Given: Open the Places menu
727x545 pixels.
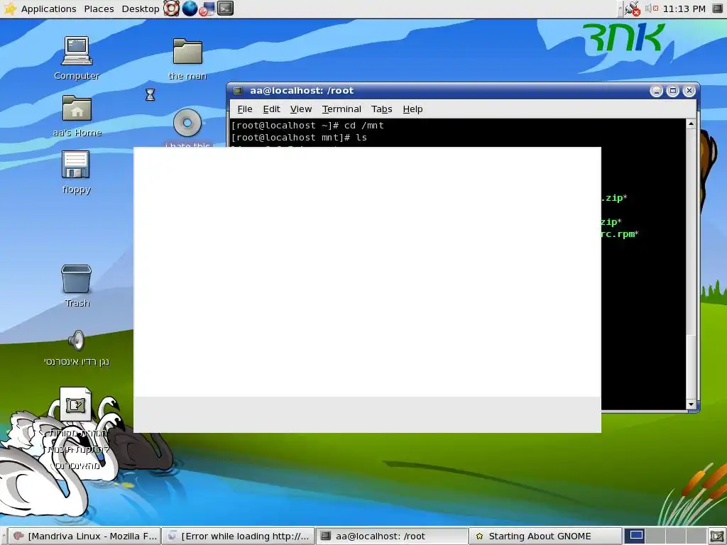Looking at the screenshot, I should click(x=99, y=9).
